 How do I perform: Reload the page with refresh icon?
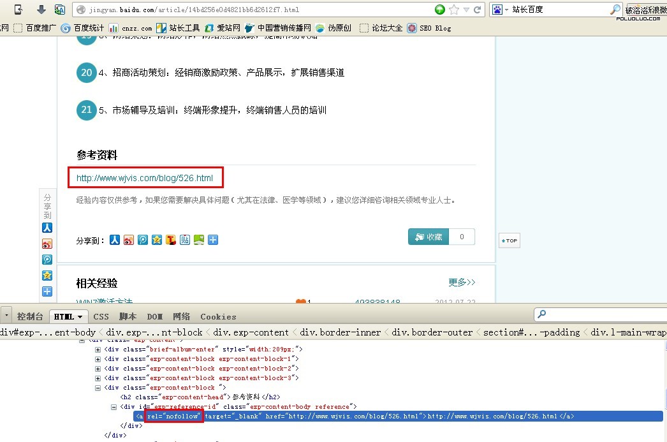coord(477,10)
